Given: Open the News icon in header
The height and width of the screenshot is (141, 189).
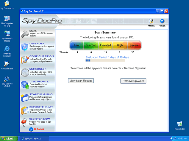Looking at the screenshot, I should tap(151, 21).
